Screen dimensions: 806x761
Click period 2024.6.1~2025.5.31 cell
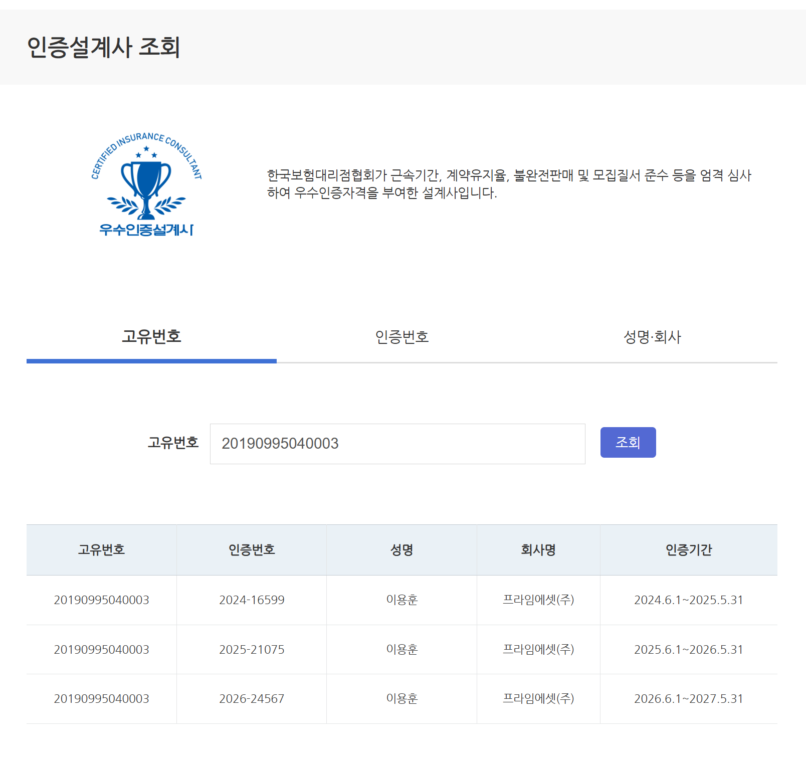(x=689, y=600)
